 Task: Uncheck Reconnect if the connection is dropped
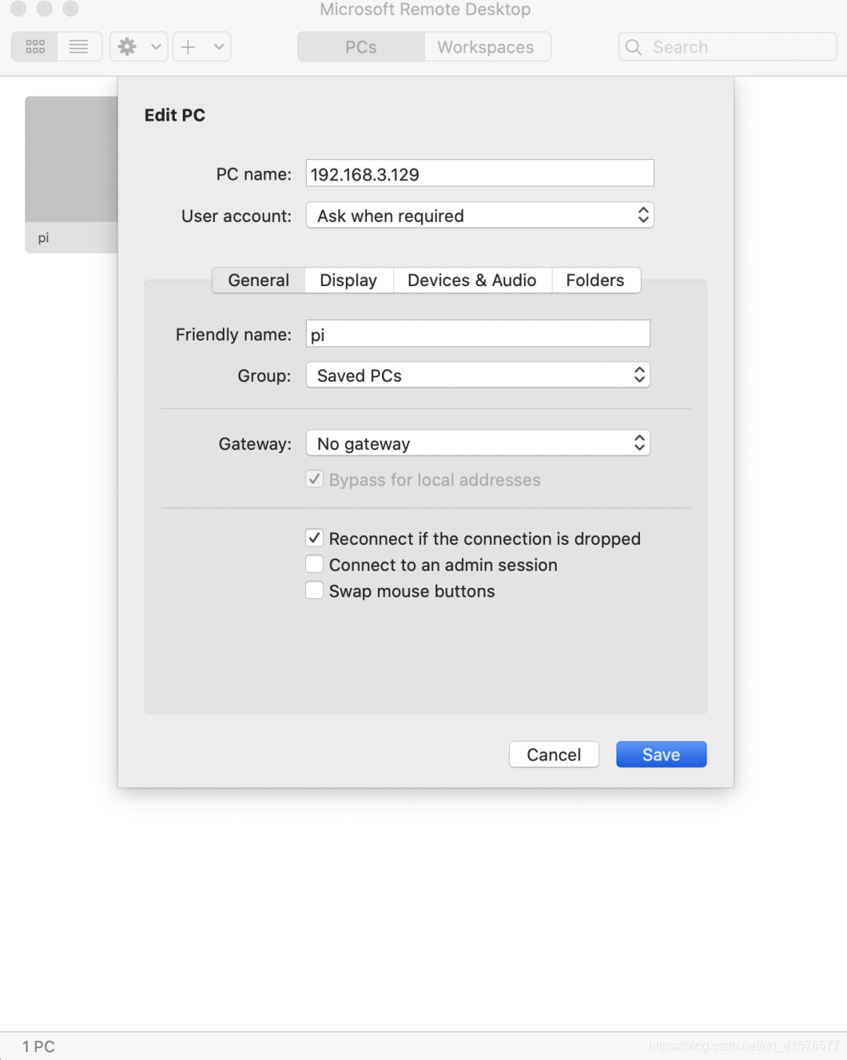[x=314, y=538]
